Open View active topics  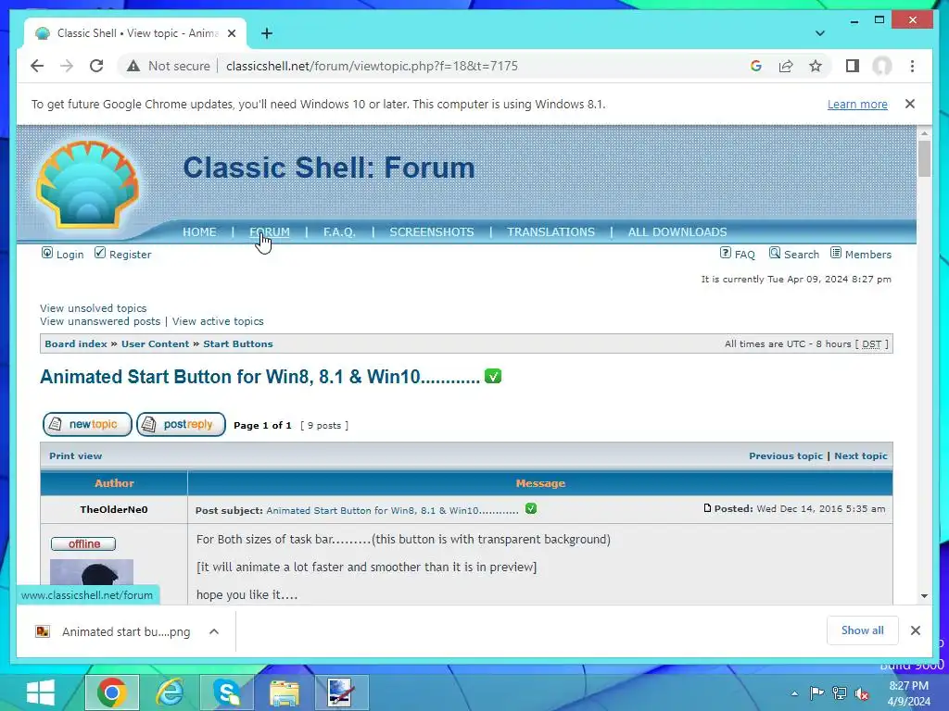point(218,321)
